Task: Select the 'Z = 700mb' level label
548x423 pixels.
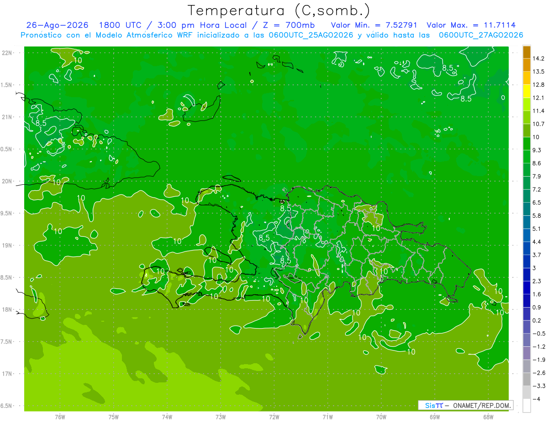Action: [289, 25]
